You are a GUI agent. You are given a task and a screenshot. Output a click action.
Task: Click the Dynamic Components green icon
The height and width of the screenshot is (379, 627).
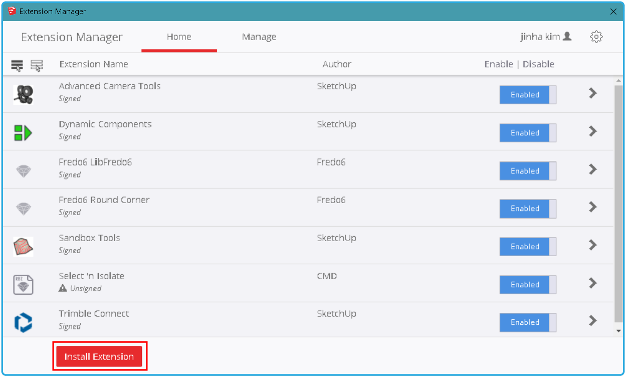click(x=23, y=133)
